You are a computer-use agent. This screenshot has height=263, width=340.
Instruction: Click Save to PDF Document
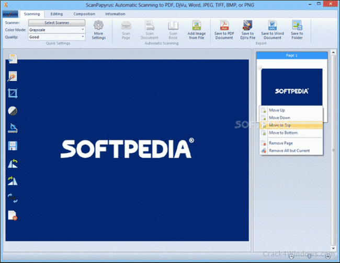(x=224, y=30)
